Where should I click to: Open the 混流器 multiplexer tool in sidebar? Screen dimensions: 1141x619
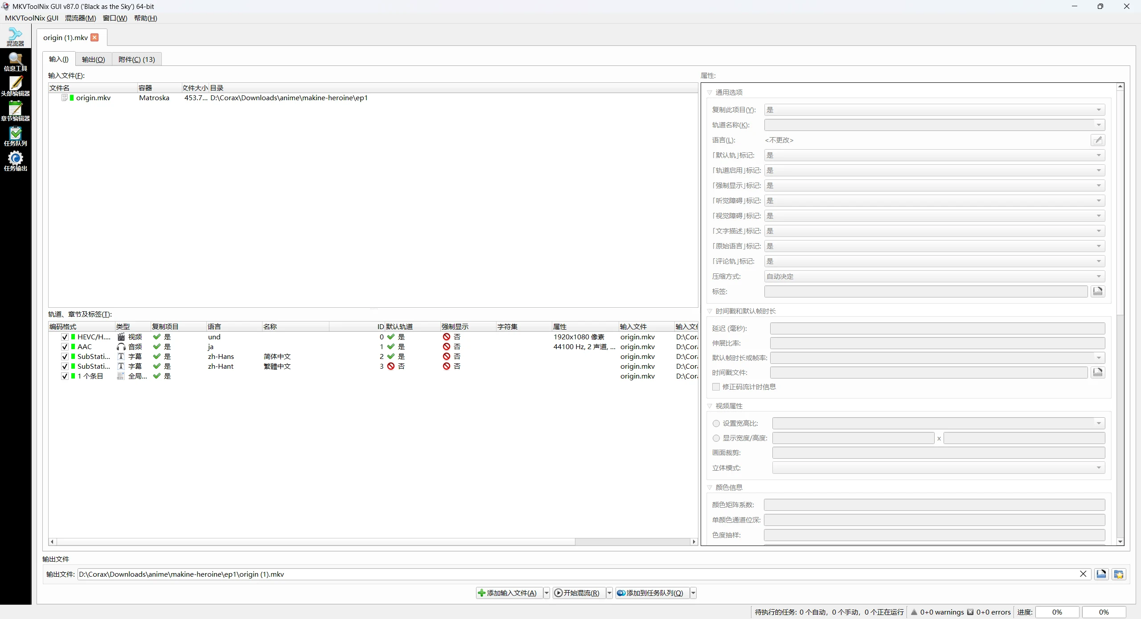coord(16,37)
